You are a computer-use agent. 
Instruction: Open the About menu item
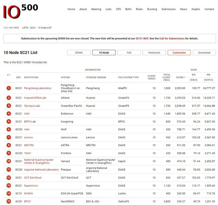[83, 9]
